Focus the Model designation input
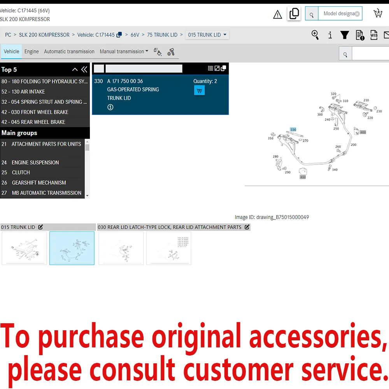The image size is (389, 389). pos(340,14)
